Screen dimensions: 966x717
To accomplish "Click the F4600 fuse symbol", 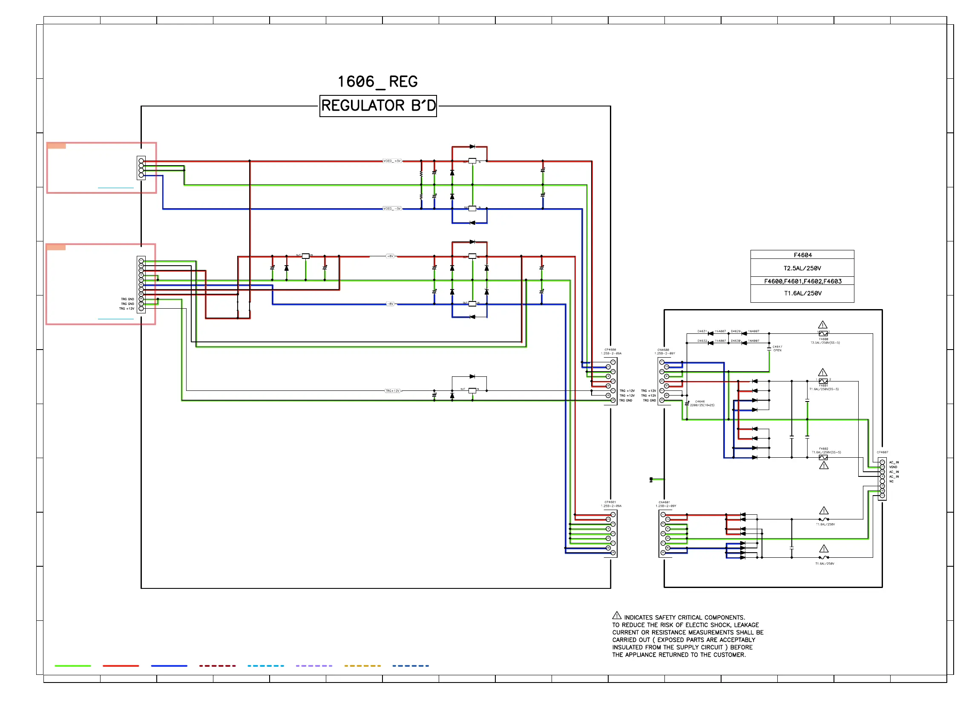I will click(823, 333).
